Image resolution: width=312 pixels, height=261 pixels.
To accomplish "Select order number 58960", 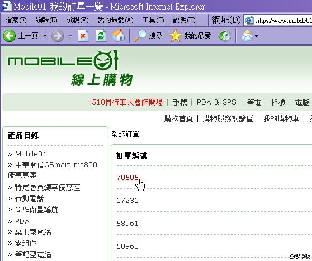I will [x=127, y=246].
